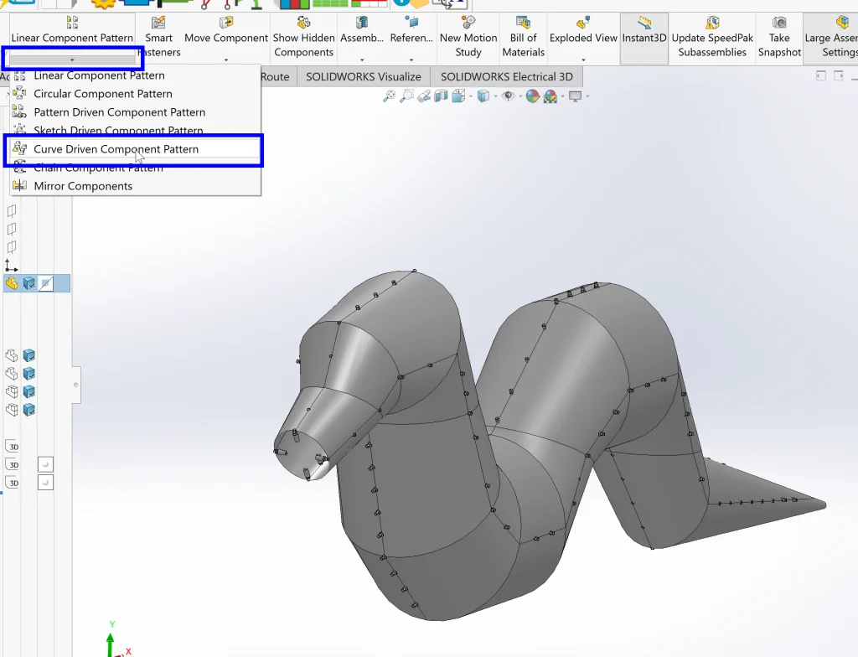Viewport: 858px width, 657px height.
Task: Open the Hide/Show Items eye dropdown
Action: [x=509, y=96]
